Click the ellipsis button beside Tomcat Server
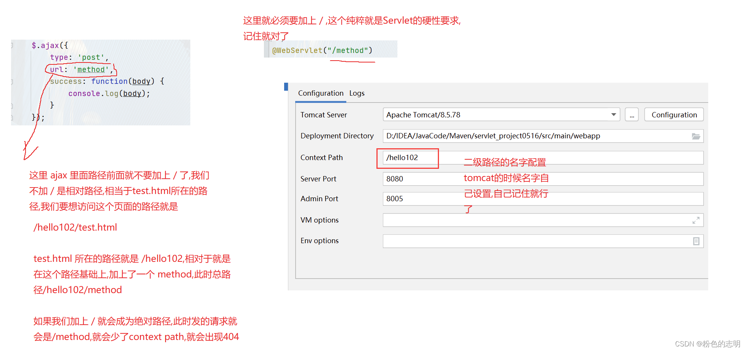The height and width of the screenshot is (351, 746). point(632,115)
